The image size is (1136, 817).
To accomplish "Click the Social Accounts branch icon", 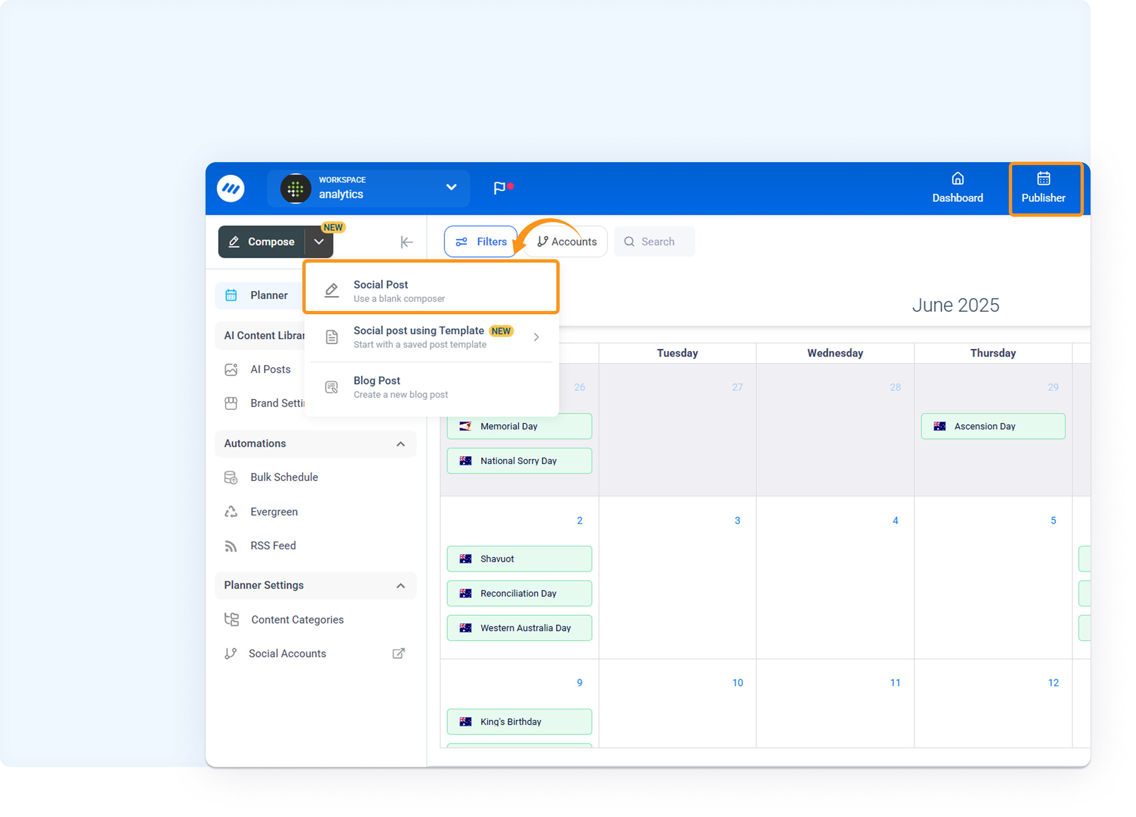I will (230, 654).
